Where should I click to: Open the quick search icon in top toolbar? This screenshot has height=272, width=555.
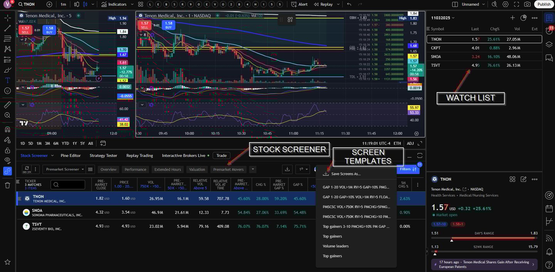(495, 4)
